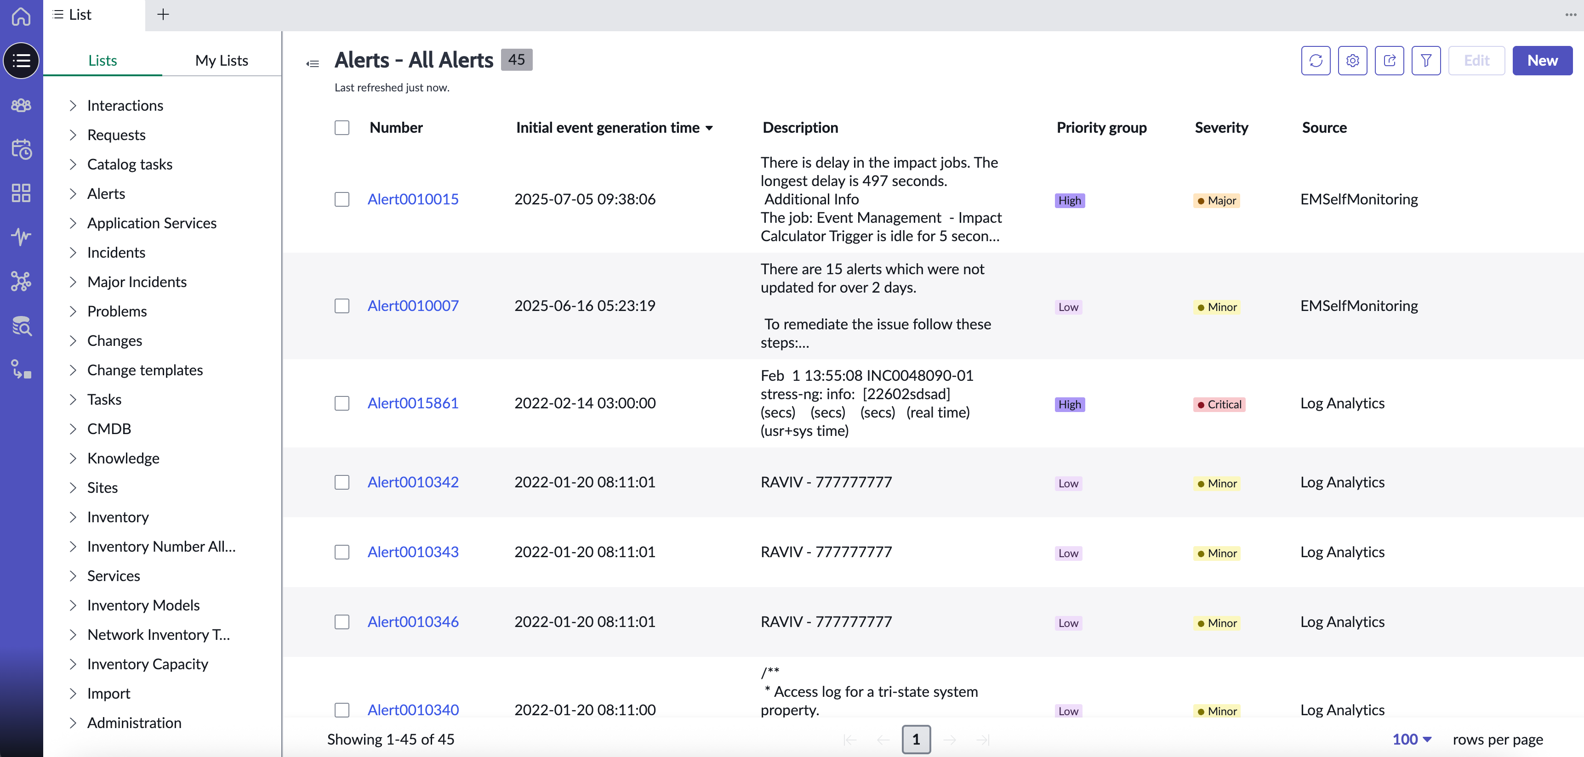Refresh the alerts list
This screenshot has width=1584, height=757.
(x=1315, y=60)
